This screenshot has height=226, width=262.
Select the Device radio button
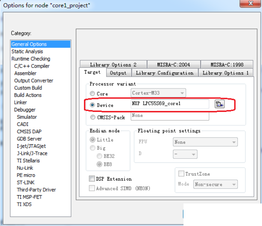pos(92,105)
